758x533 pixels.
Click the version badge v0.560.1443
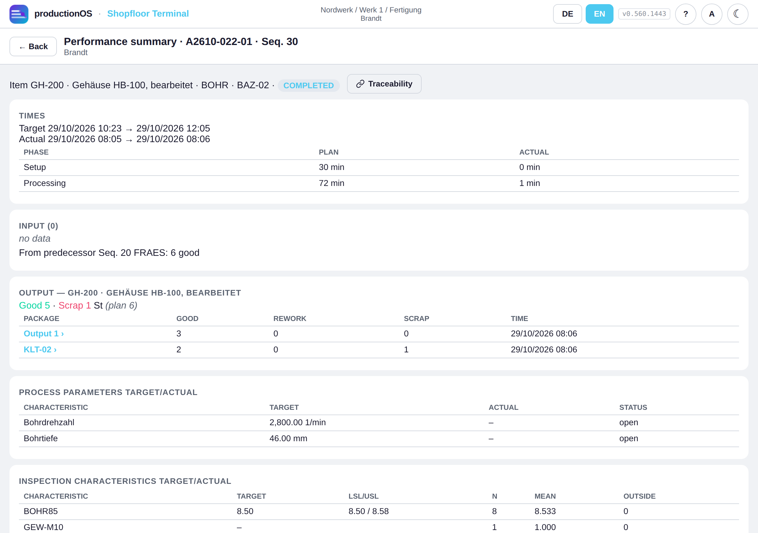tap(644, 14)
